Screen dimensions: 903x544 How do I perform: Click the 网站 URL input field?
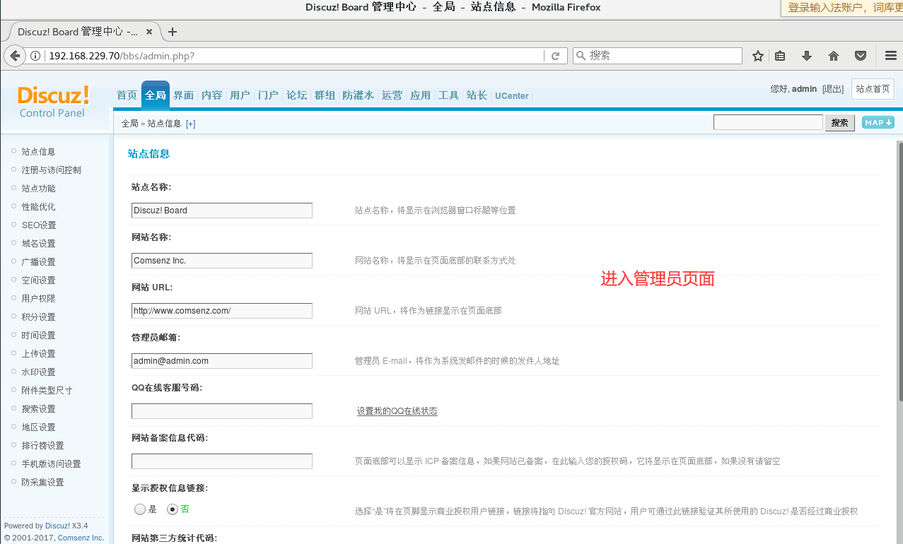[222, 311]
